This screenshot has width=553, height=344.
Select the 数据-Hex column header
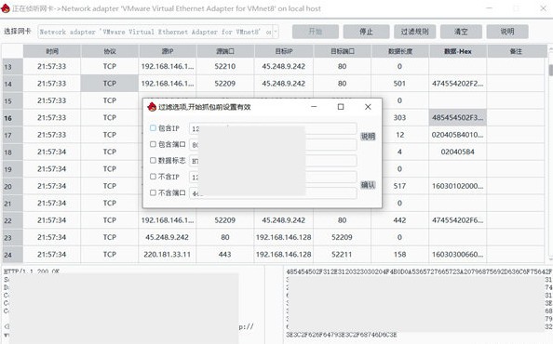point(458,51)
